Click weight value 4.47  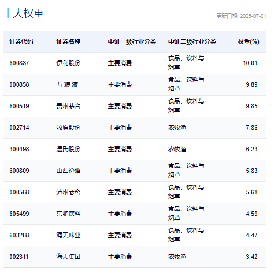pos(251,235)
